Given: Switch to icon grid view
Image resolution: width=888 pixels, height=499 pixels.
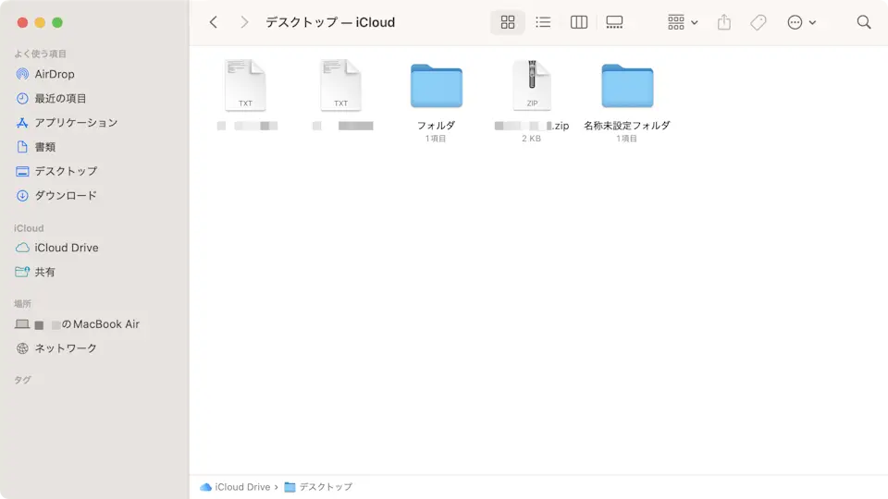Looking at the screenshot, I should tap(507, 22).
